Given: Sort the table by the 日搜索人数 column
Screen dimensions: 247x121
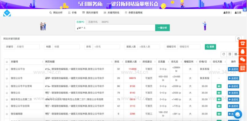Looking at the screenshot, I should tap(132, 62).
